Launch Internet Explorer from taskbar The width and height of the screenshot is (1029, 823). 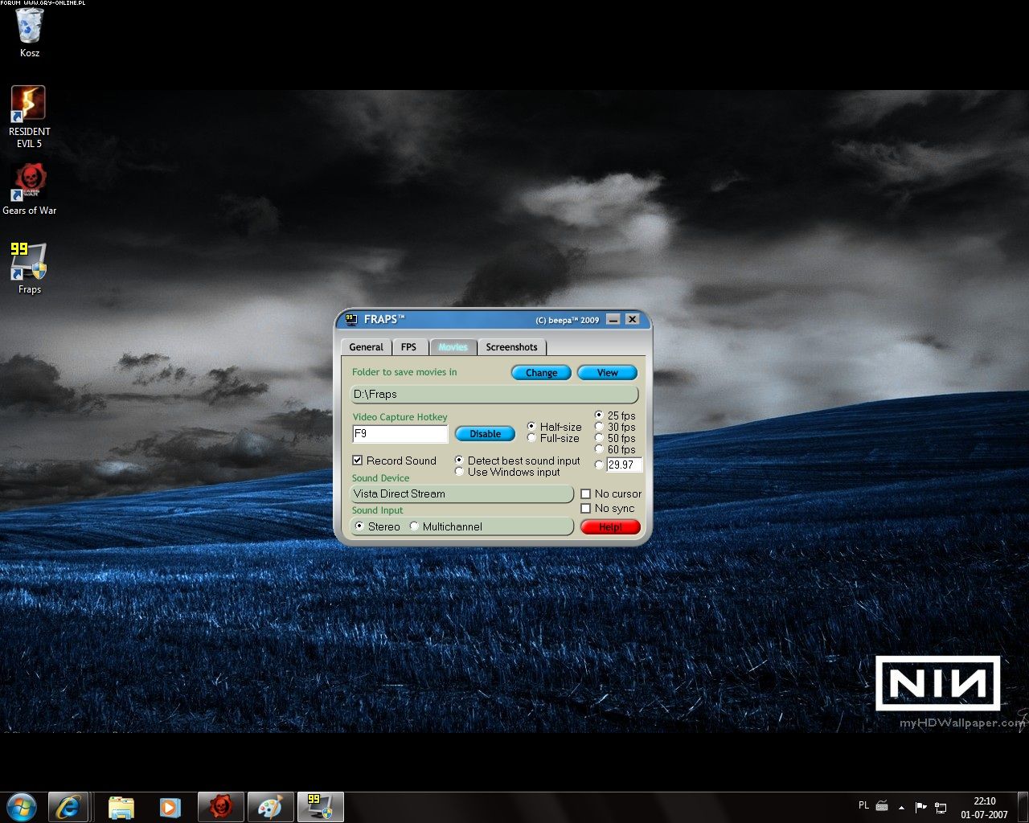(x=68, y=807)
